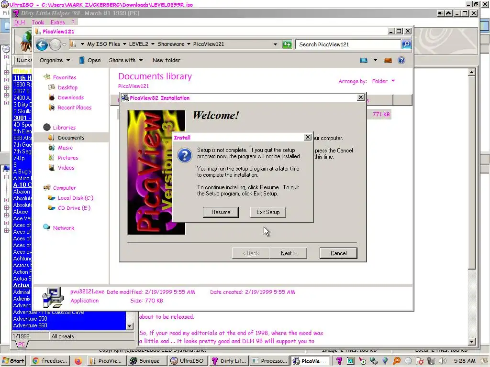This screenshot has height=367, width=490.
Task: Open the Explorer help question mark icon
Action: [401, 60]
